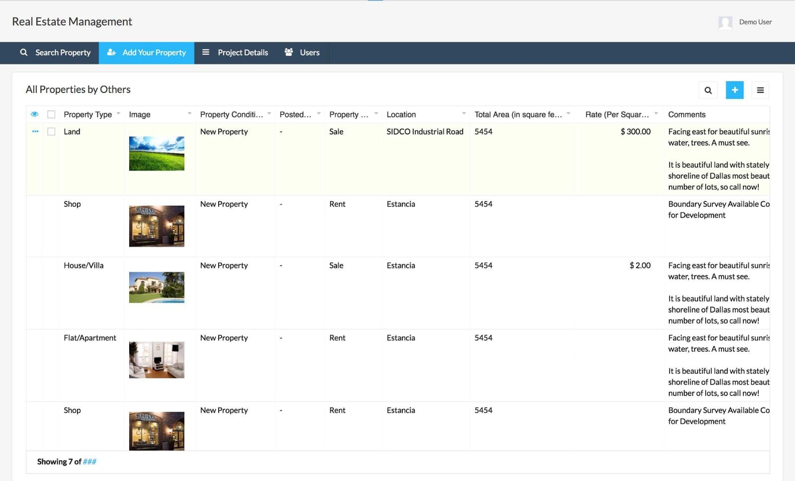Toggle the eye visibility column icon
Image resolution: width=795 pixels, height=481 pixels.
34,114
